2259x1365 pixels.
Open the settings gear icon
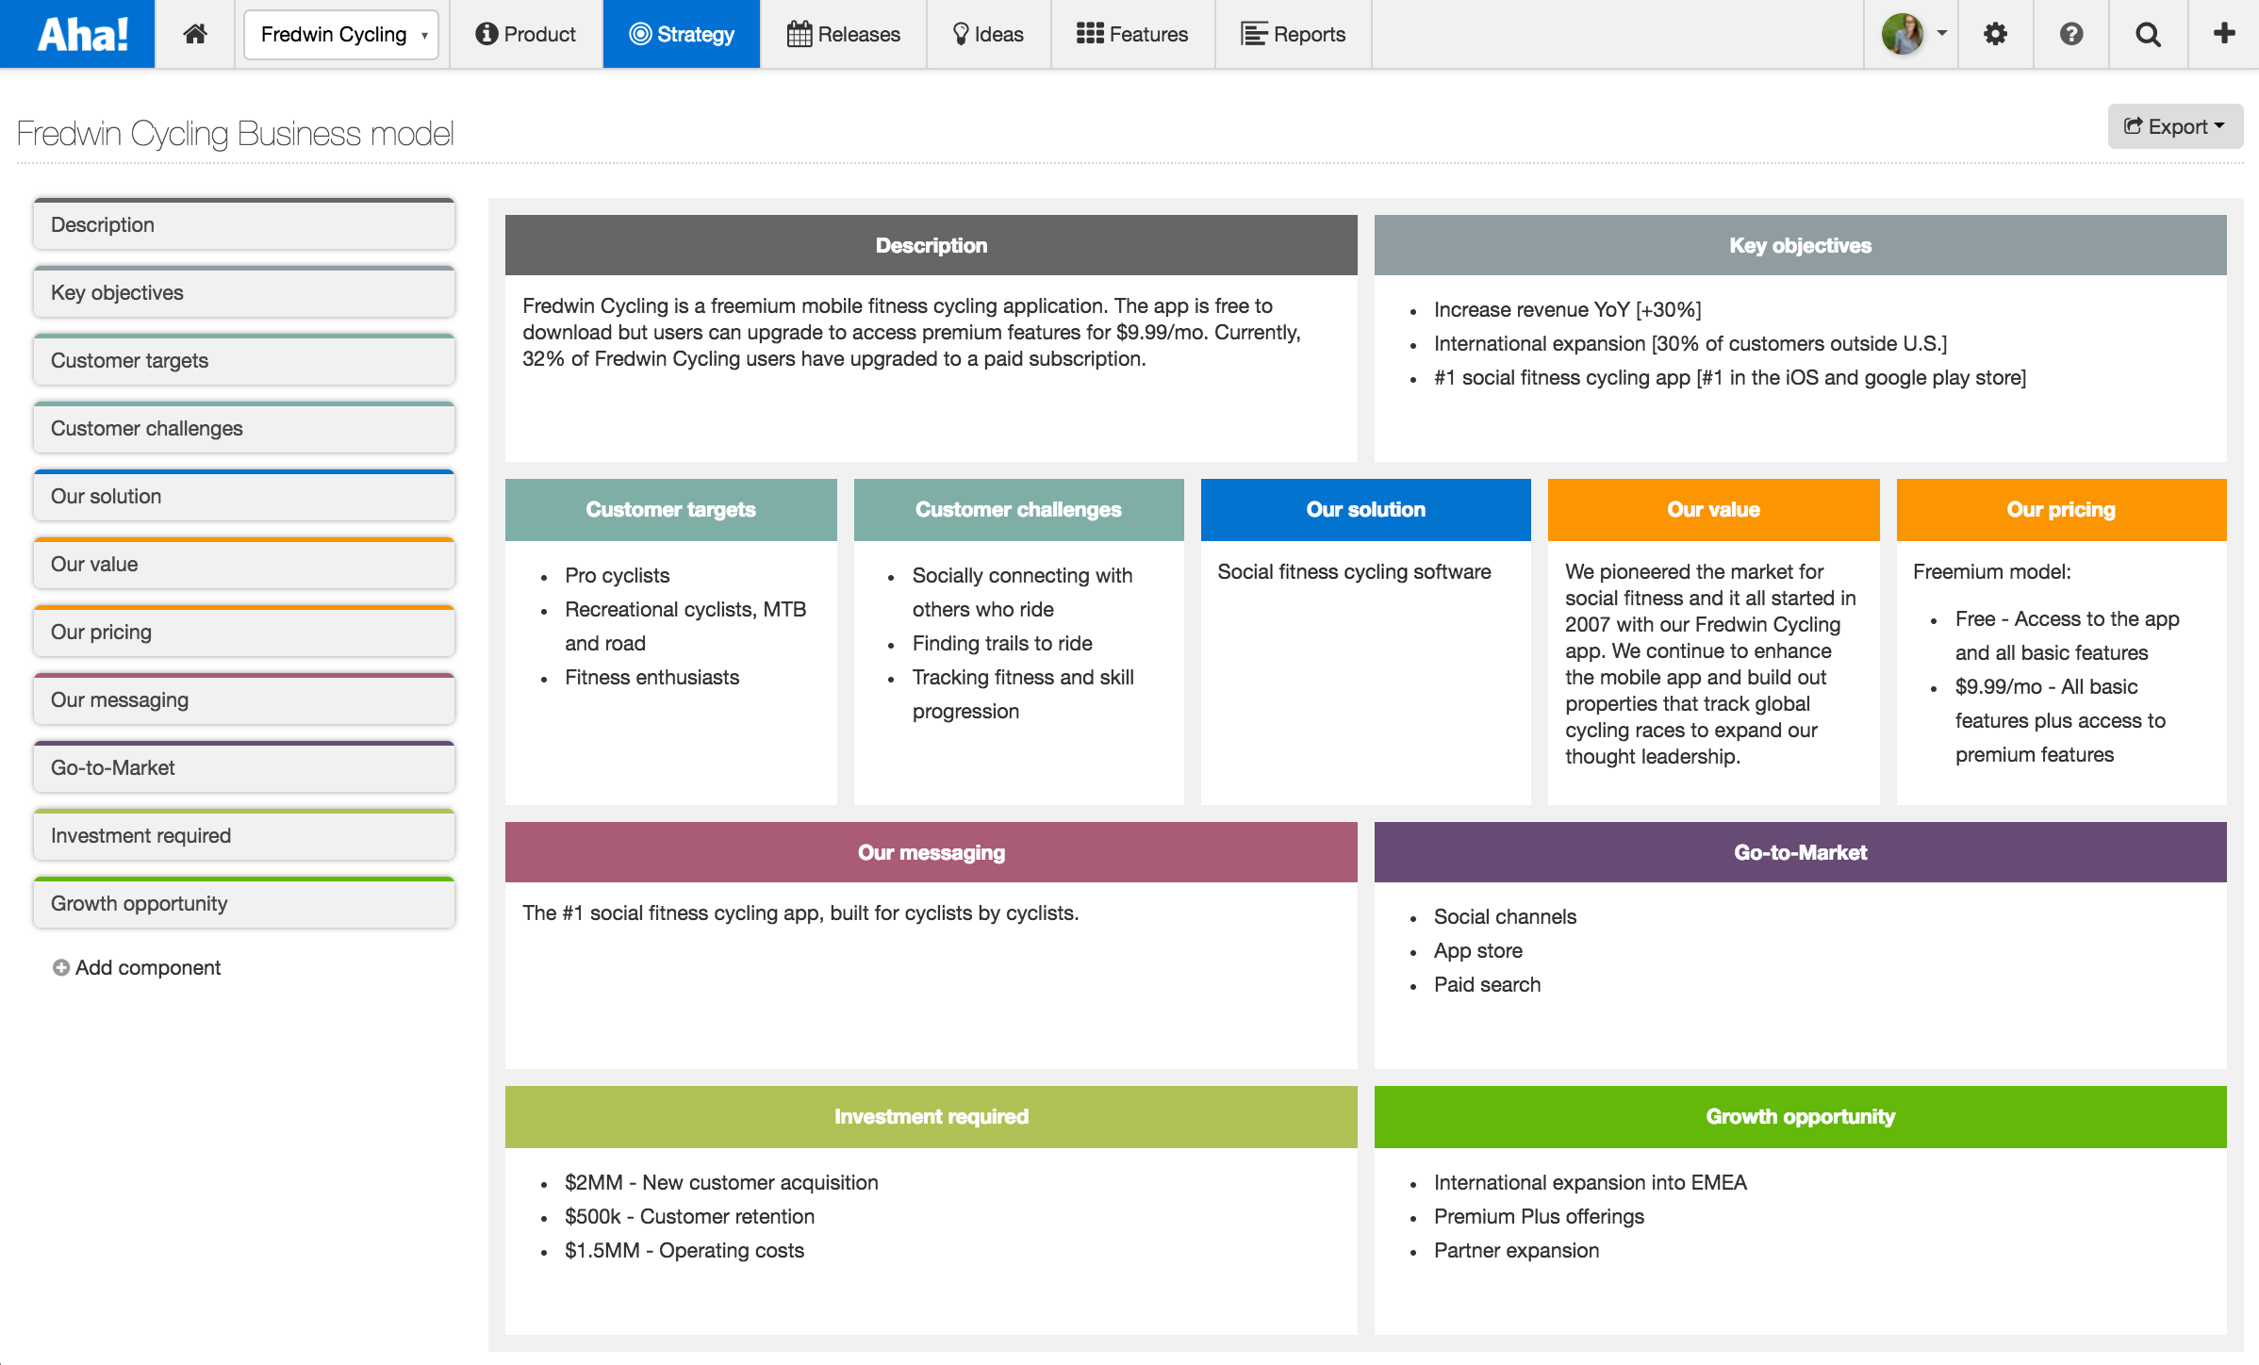pos(1995,34)
